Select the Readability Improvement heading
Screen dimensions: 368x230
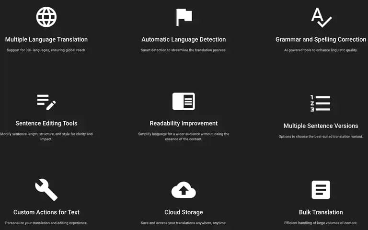184,123
